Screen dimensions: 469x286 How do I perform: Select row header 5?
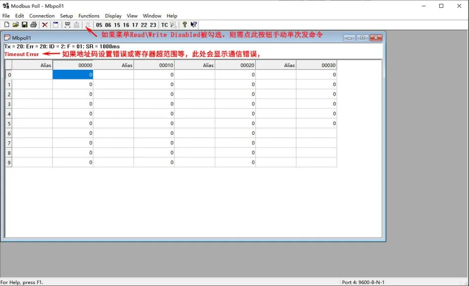pyautogui.click(x=9, y=124)
